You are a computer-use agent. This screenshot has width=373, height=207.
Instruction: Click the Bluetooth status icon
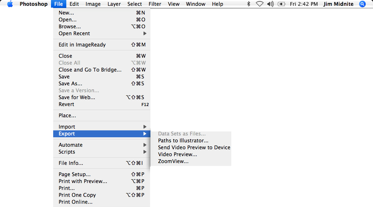tap(248, 4)
